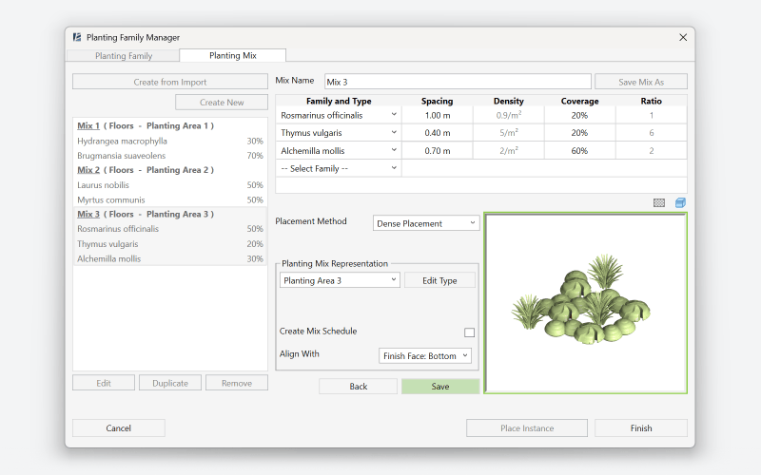Select the Planting Mix tab
Viewport: 761px width, 475px height.
coord(232,56)
